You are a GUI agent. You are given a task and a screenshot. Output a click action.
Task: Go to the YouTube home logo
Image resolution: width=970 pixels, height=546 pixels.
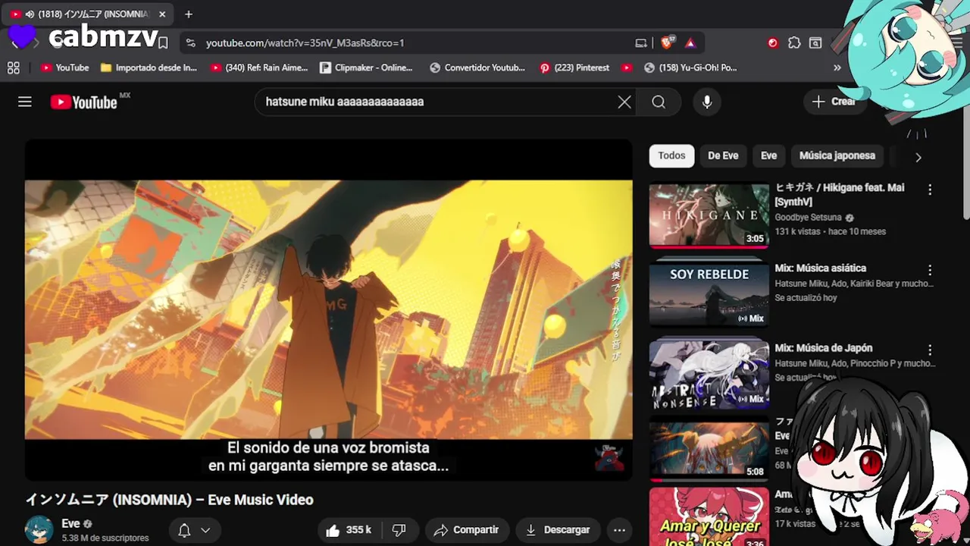point(84,102)
